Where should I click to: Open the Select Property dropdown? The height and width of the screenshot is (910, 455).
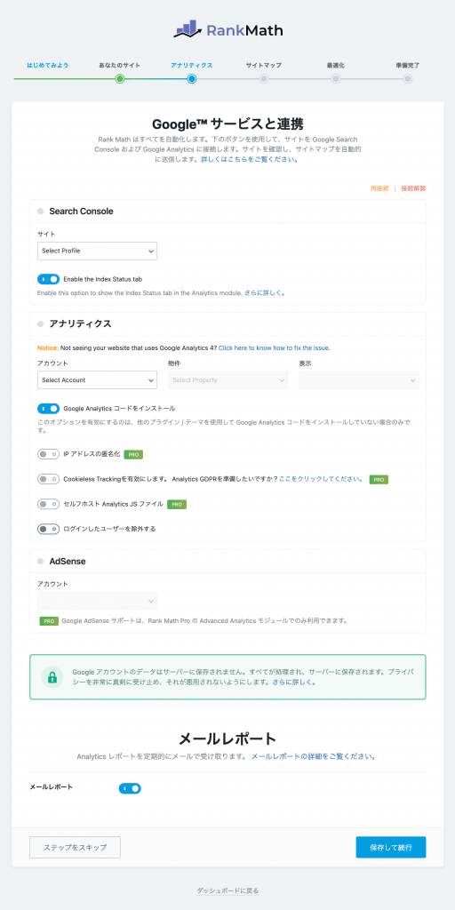(228, 380)
